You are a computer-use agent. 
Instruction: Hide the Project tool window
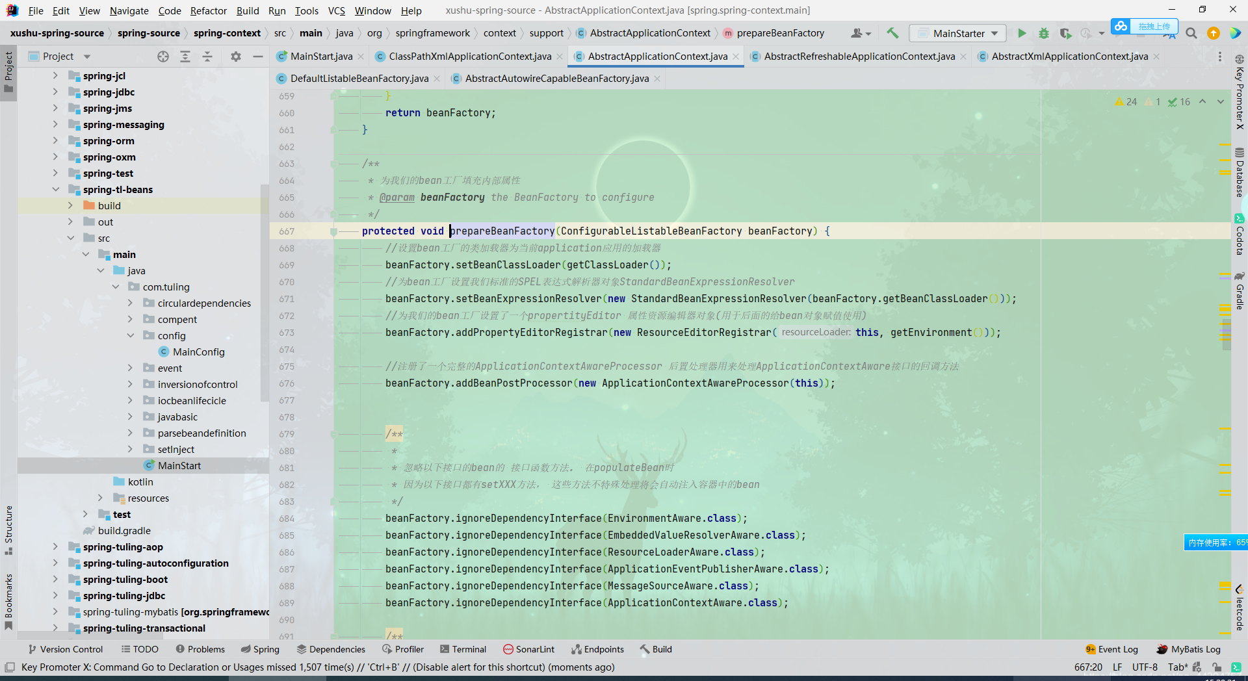(258, 57)
